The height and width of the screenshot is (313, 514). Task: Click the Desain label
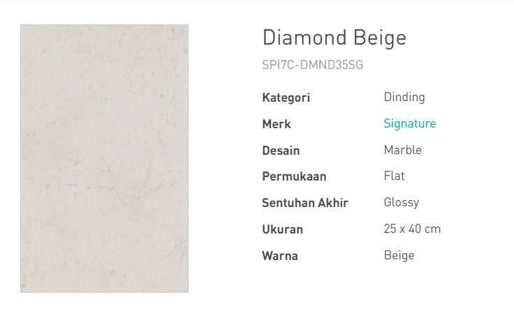coord(281,151)
